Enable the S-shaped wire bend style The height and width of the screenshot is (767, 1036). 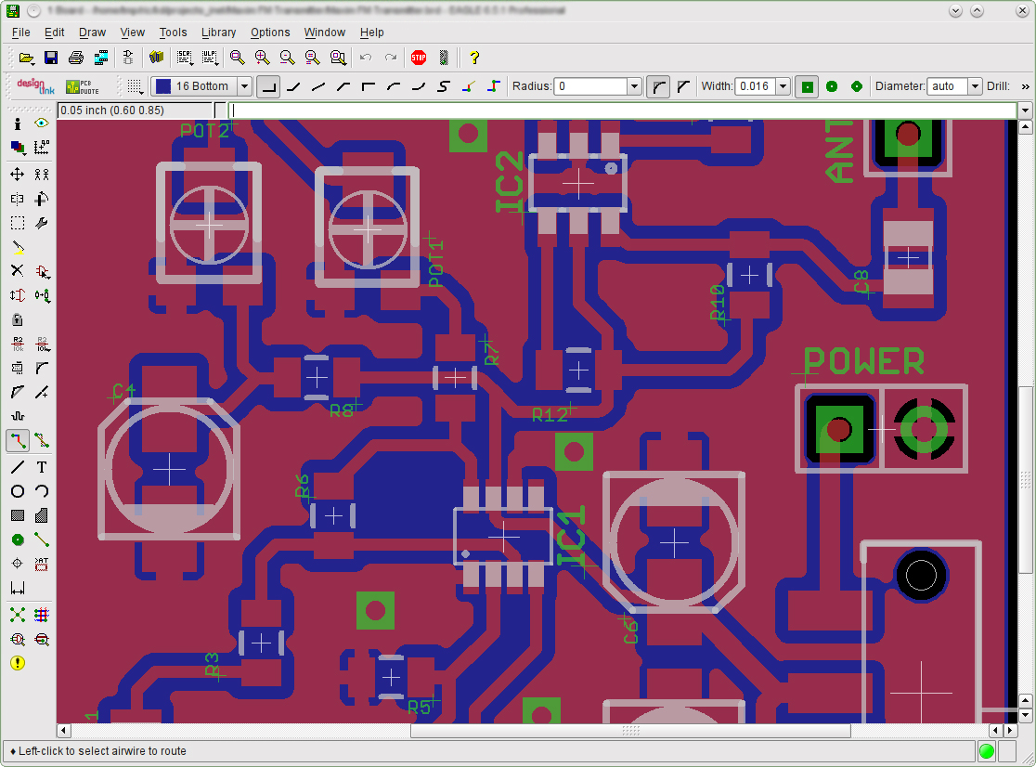[x=444, y=86]
